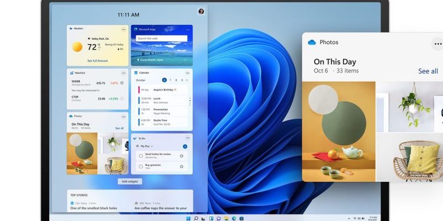Screen dimensions: 443x221
Task: Click the Calendar widget icon
Action: [x=136, y=73]
